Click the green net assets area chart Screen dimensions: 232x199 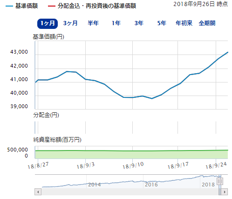131,154
